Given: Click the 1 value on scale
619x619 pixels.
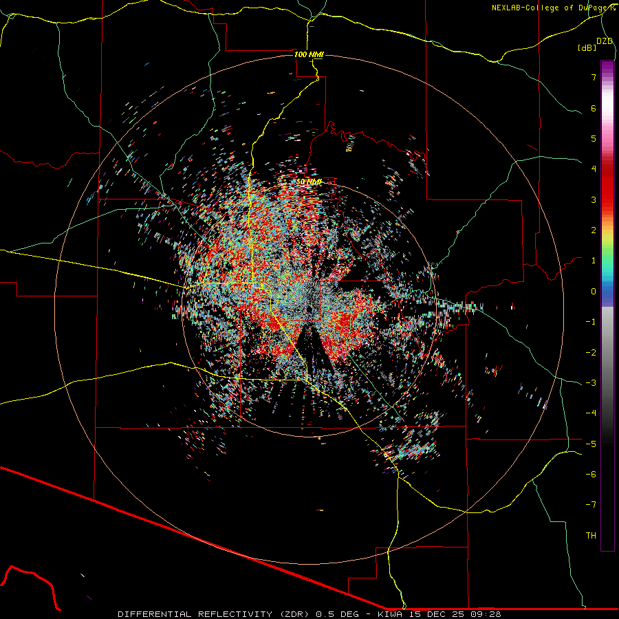Looking at the screenshot, I should [594, 261].
